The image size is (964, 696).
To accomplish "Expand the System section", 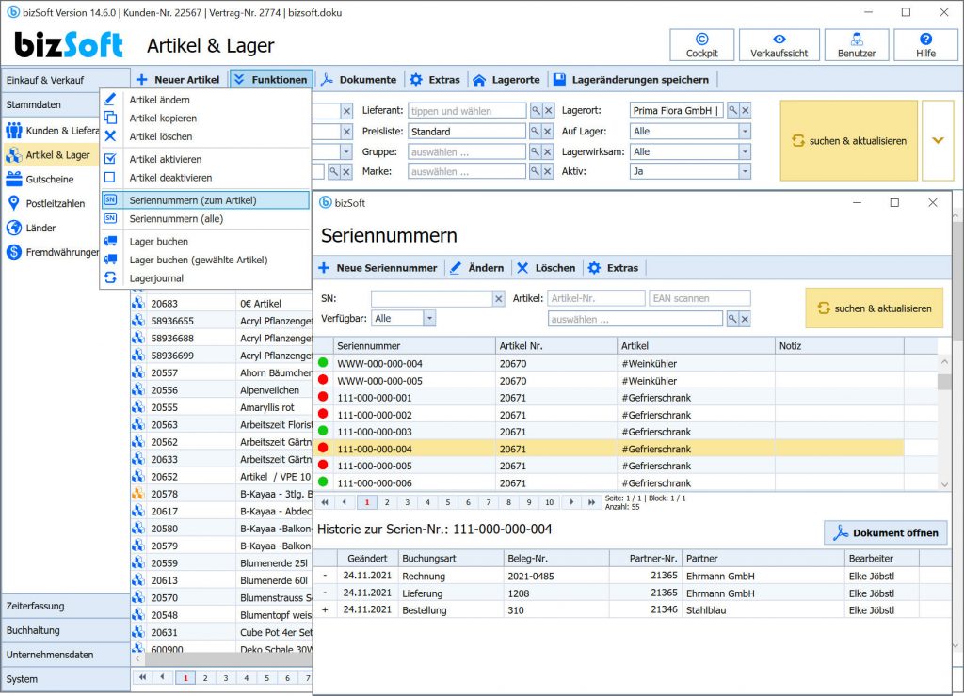I will click(x=65, y=679).
